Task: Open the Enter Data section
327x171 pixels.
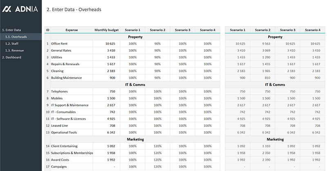Action: 11,30
